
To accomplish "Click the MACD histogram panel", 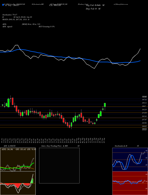I will pyautogui.click(x=18, y=183).
